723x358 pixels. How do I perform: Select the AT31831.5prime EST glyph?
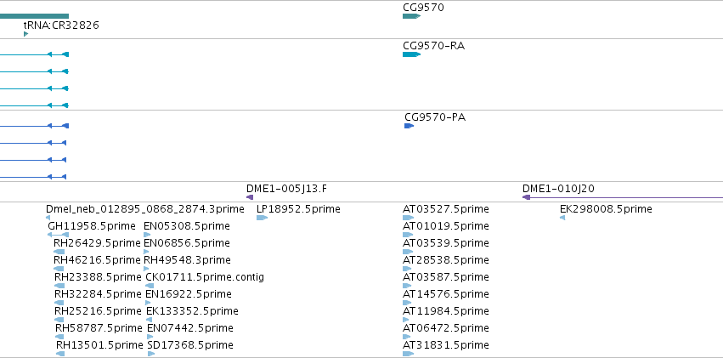coord(408,354)
